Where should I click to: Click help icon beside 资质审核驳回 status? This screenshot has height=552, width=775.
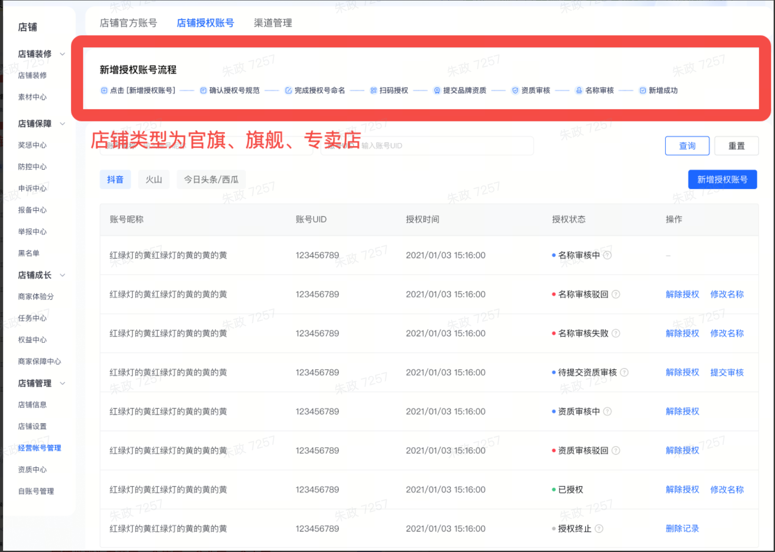(x=616, y=451)
